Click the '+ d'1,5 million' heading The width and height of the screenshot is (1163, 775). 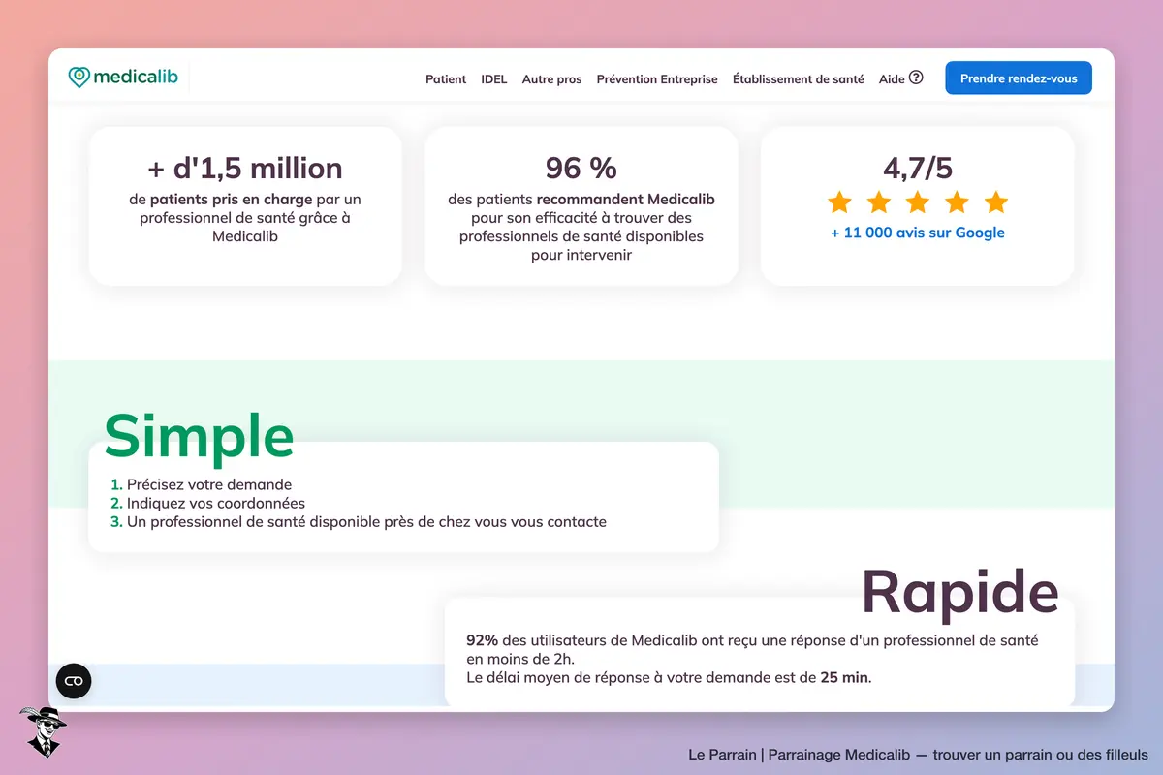point(245,168)
